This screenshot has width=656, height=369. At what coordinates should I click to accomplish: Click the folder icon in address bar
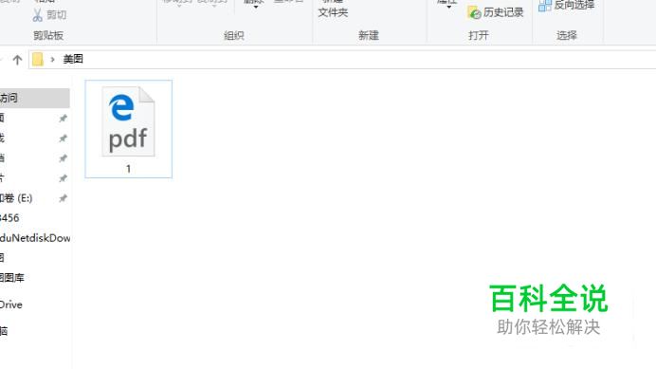click(38, 60)
